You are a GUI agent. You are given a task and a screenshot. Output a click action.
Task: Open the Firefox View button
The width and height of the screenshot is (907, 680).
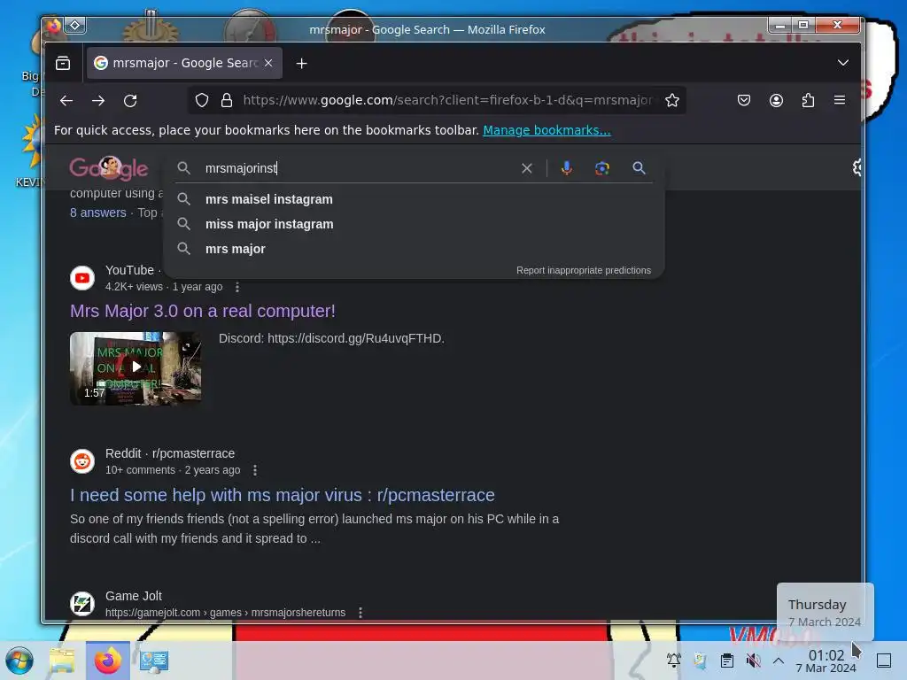click(x=63, y=63)
